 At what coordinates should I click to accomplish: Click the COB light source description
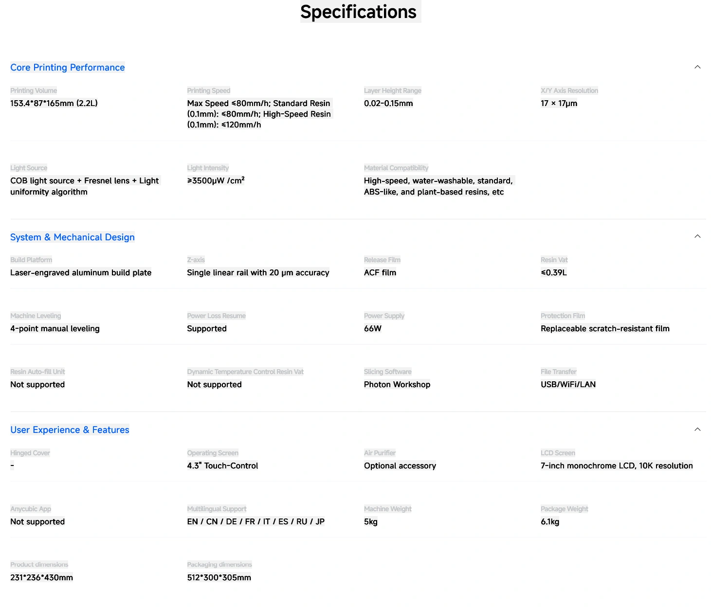[x=85, y=186]
